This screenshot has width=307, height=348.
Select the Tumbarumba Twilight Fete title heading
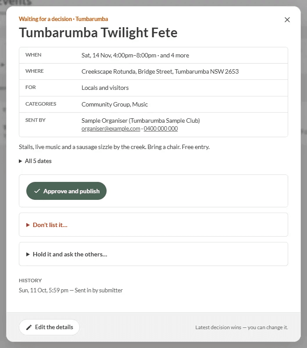(x=98, y=32)
